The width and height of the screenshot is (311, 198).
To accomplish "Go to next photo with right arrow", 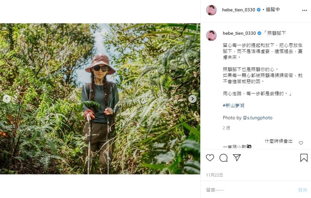I will [193, 99].
